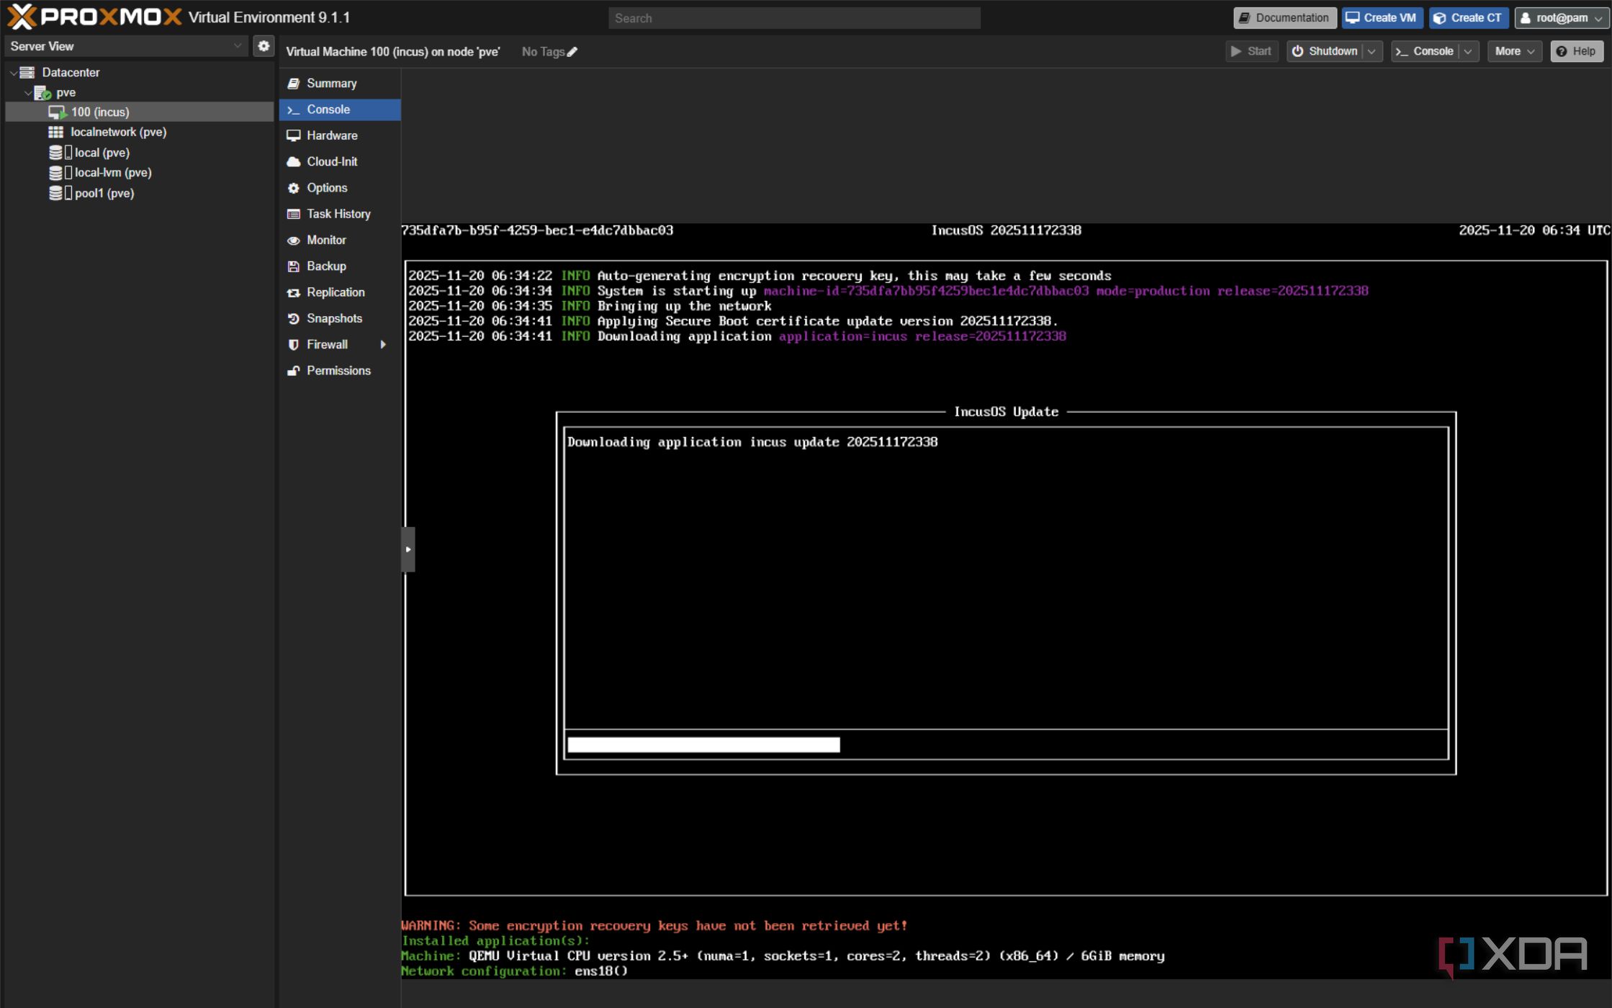The width and height of the screenshot is (1612, 1008).
Task: Focus the Search field
Action: point(794,18)
